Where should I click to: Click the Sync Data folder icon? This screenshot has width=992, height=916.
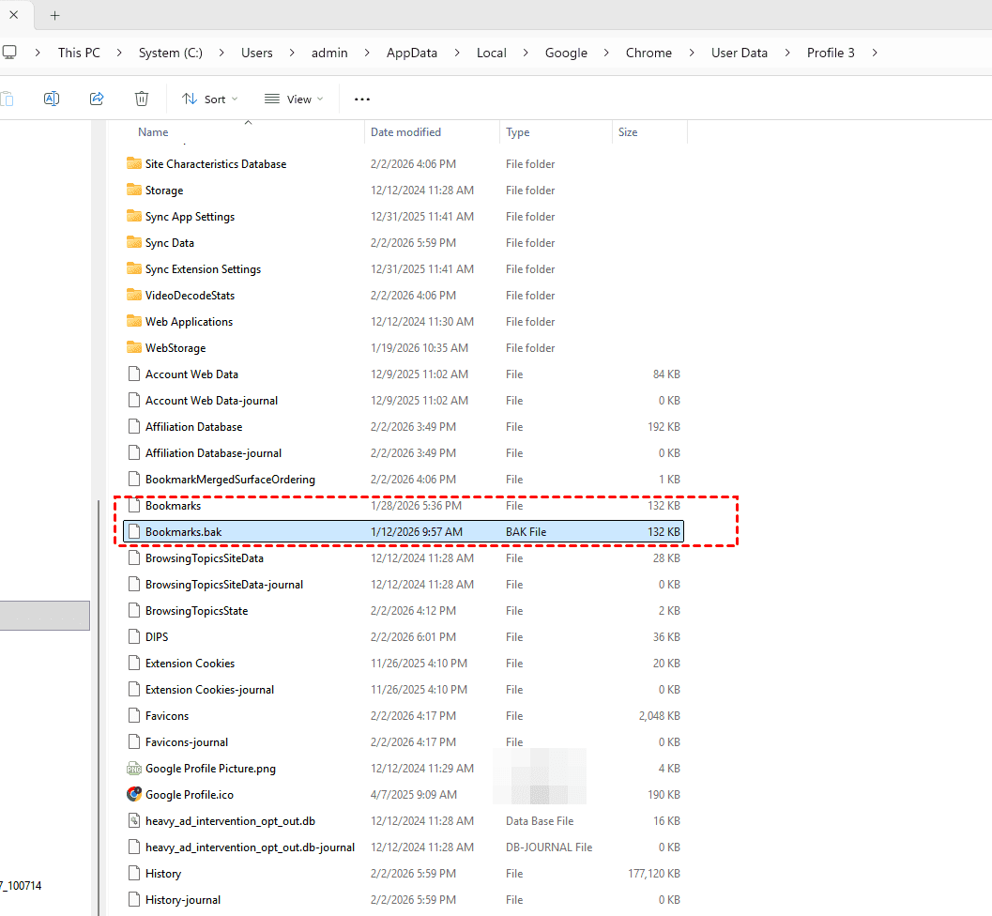[x=133, y=242]
